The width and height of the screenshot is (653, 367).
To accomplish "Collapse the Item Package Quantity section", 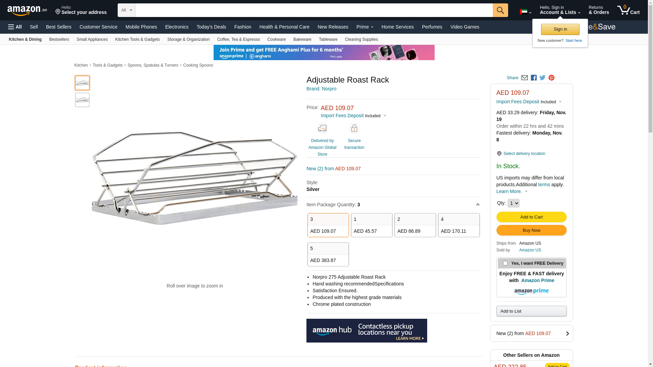I will [478, 205].
